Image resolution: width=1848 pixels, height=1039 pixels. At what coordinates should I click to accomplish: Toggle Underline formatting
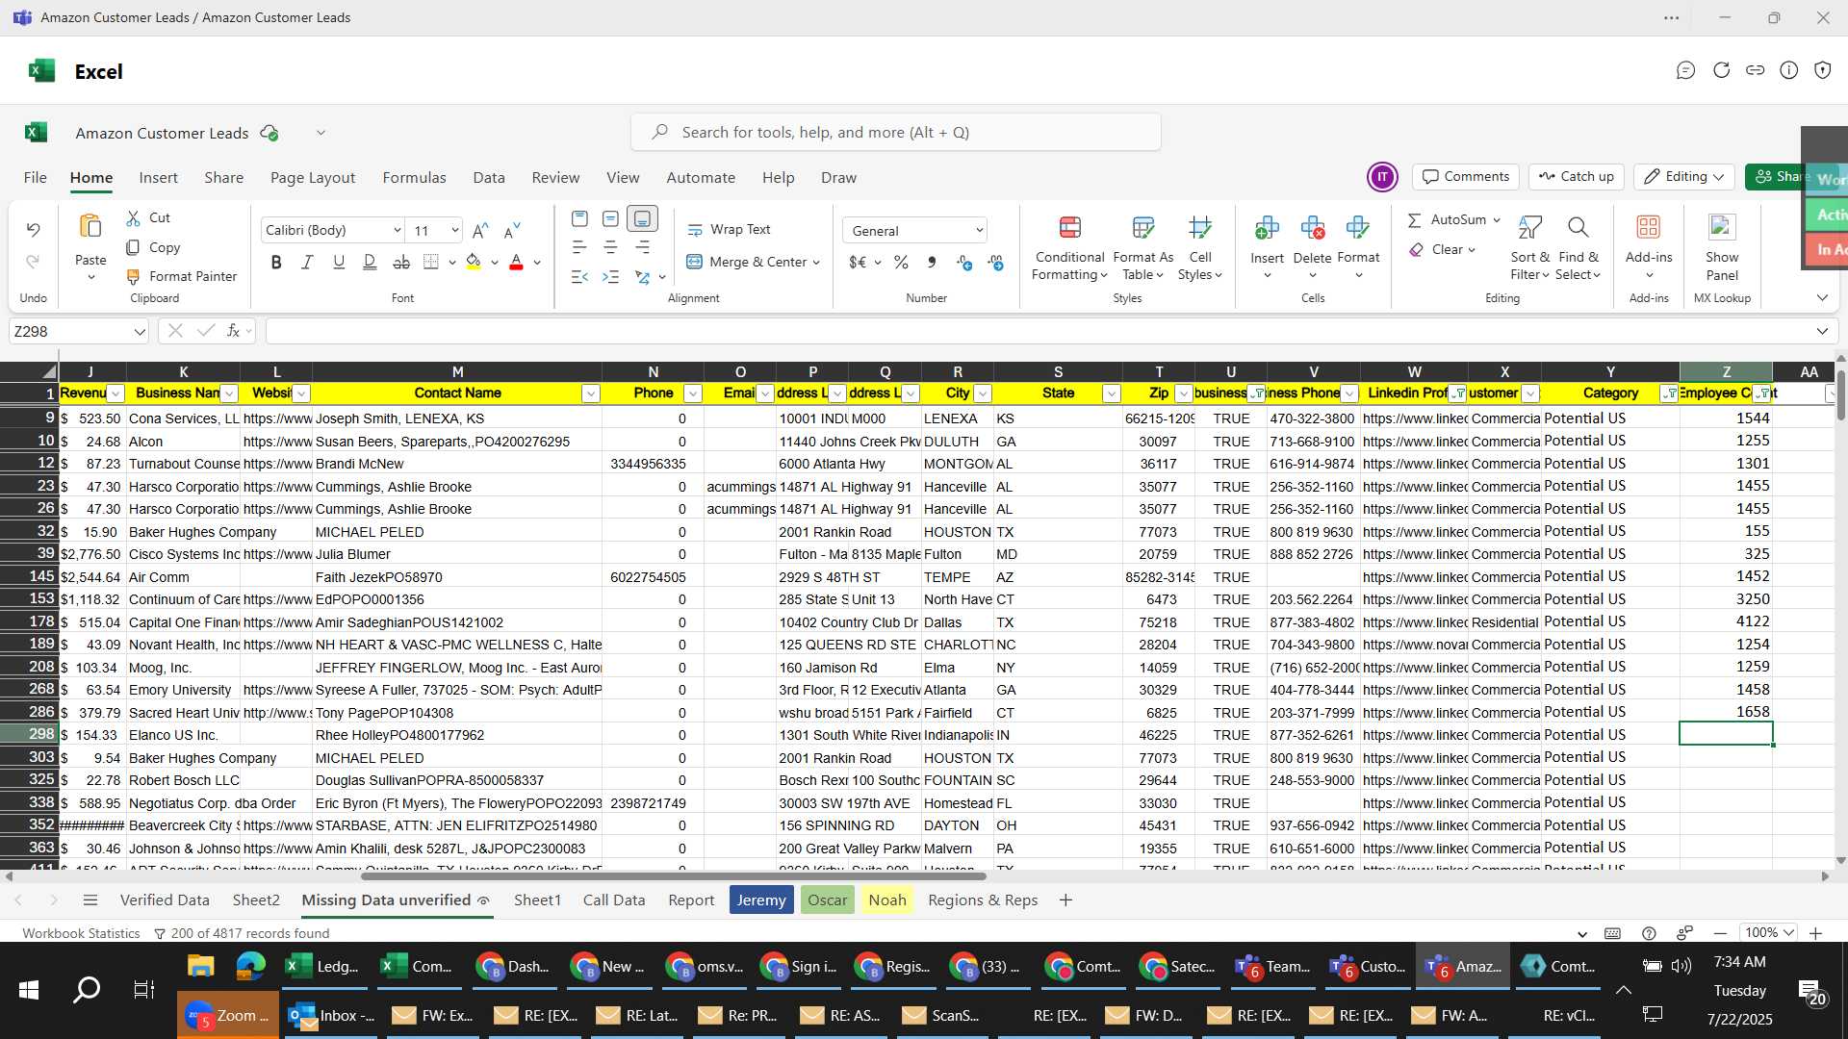point(339,262)
